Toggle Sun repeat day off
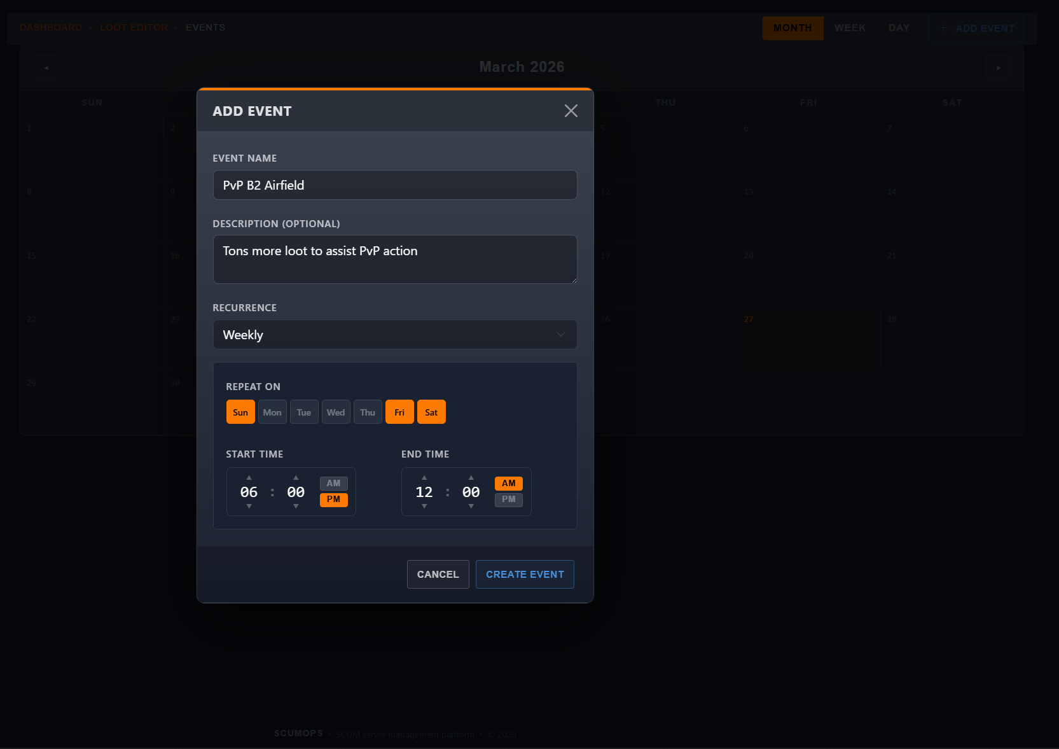Viewport: 1059px width, 749px height. tap(240, 412)
